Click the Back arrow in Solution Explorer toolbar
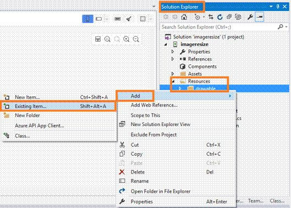This screenshot has height=208, width=291. click(x=166, y=17)
